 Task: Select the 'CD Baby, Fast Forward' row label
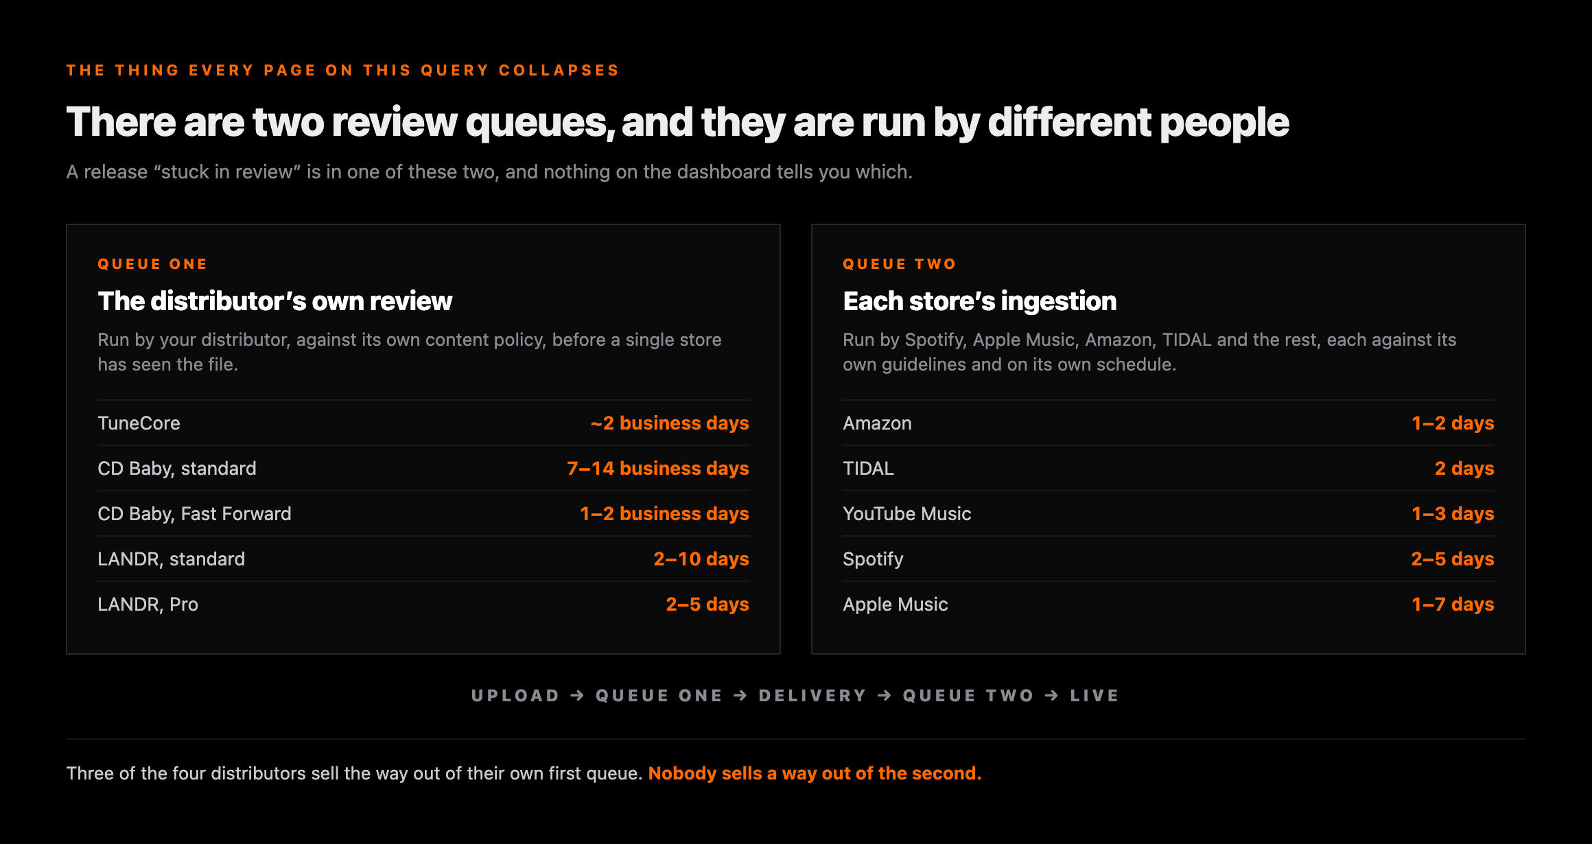point(194,513)
